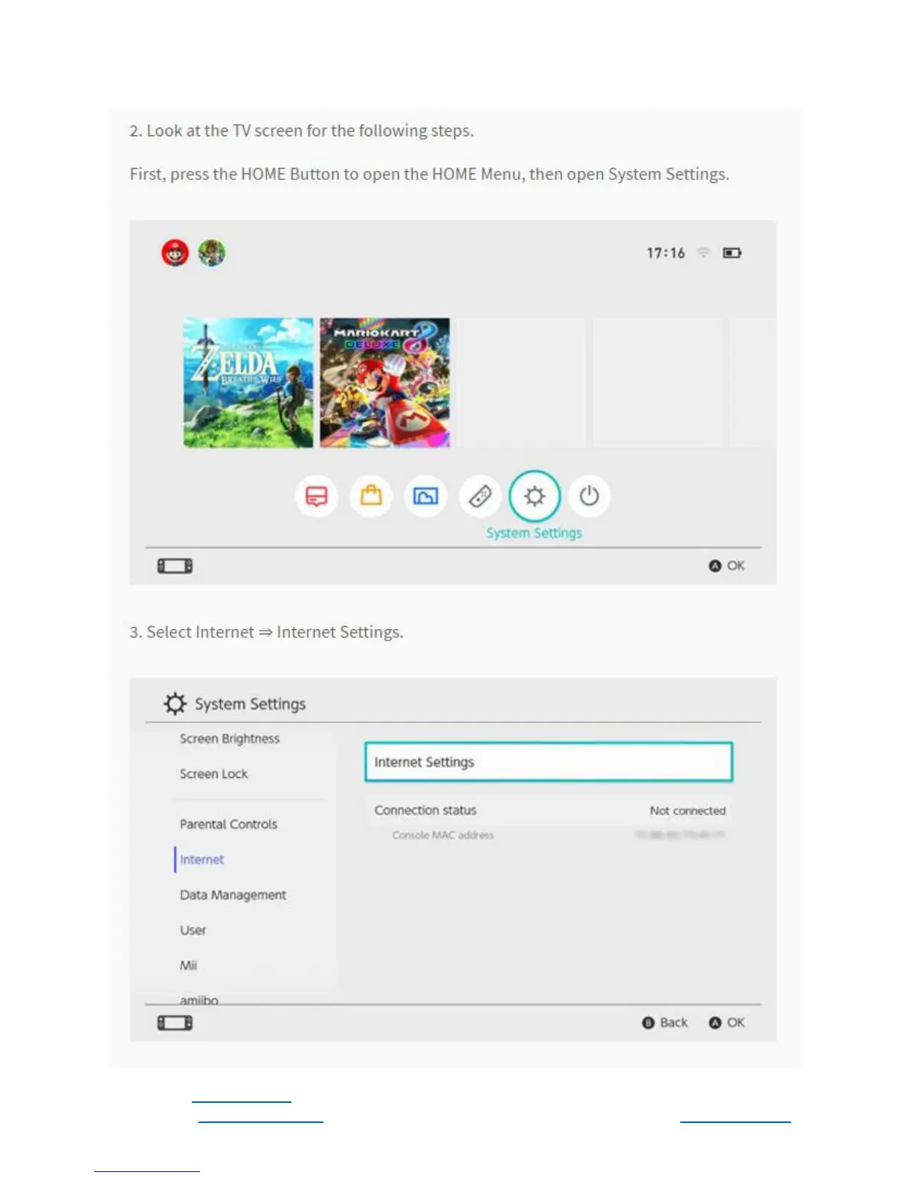Click the System Settings label under the gear

[x=534, y=533]
